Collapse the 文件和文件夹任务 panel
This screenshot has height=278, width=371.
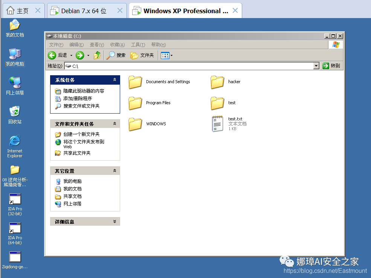[x=115, y=124]
